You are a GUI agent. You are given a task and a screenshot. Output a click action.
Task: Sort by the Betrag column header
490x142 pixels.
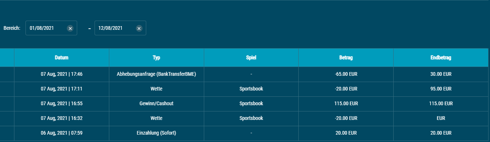click(346, 58)
